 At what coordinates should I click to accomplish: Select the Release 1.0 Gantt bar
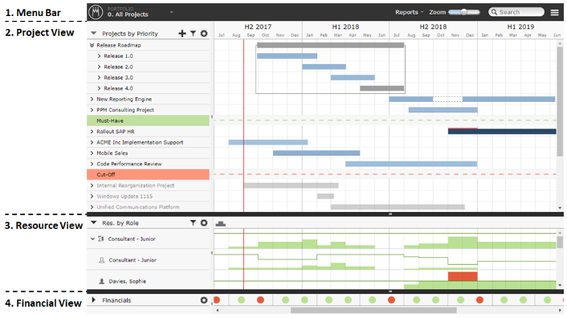tap(288, 56)
